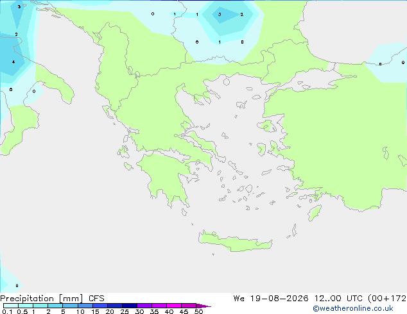Screen dimensions: 407x314
Task: Click the legend label '40'
Action: 169,311
